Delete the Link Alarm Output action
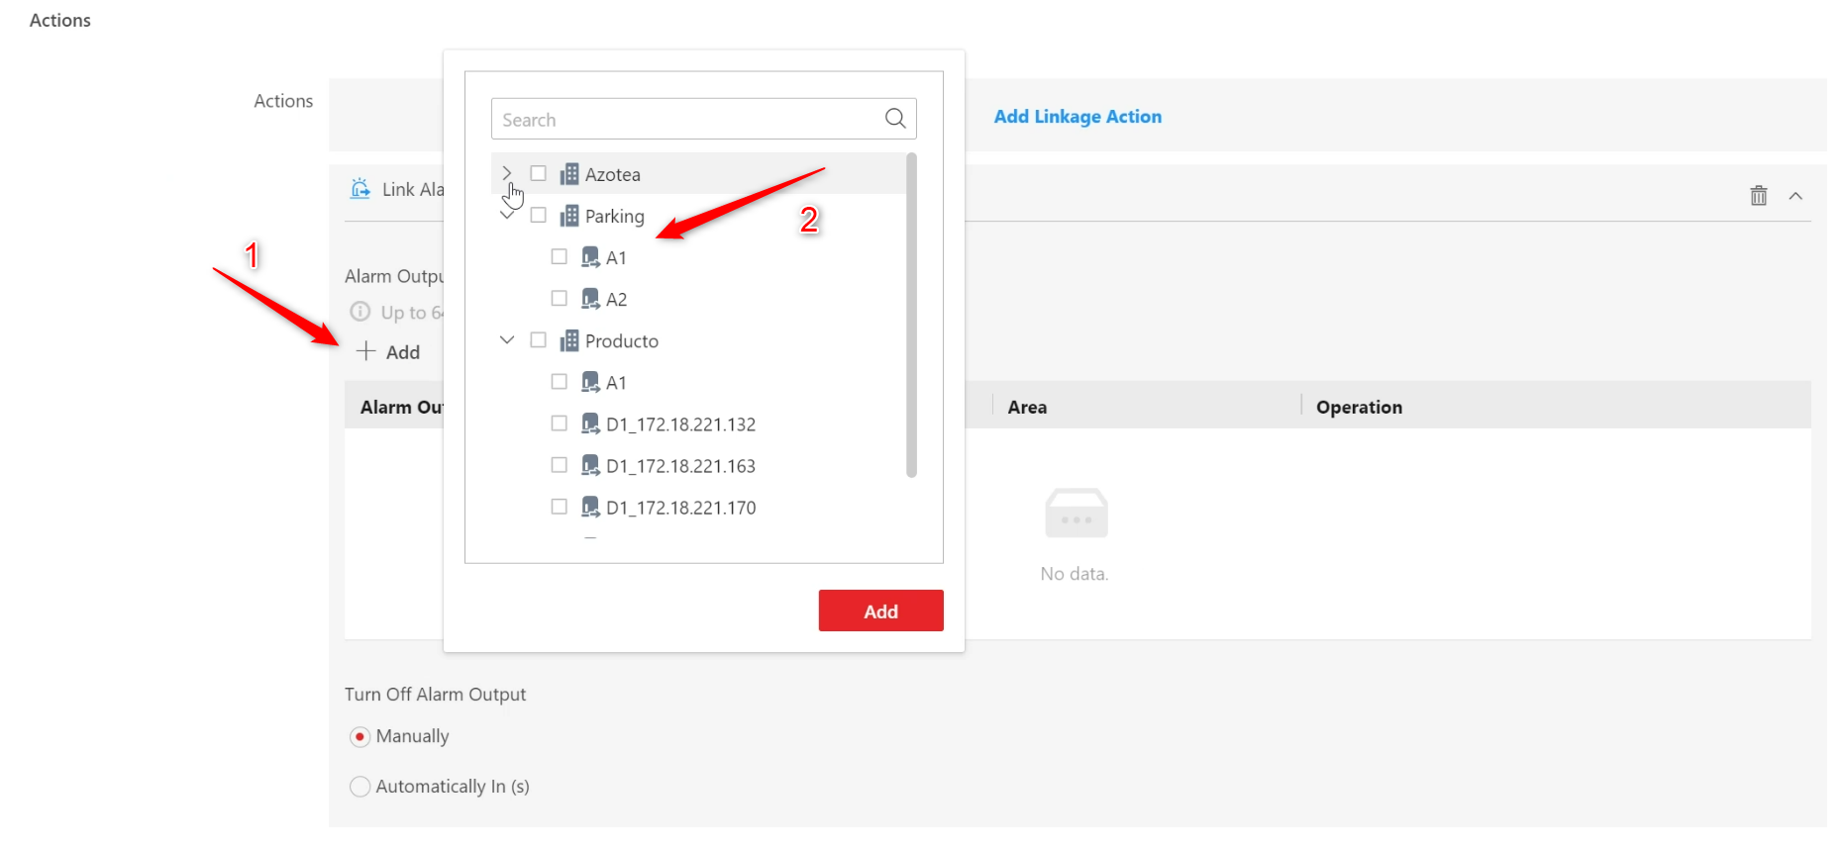 pos(1759,196)
